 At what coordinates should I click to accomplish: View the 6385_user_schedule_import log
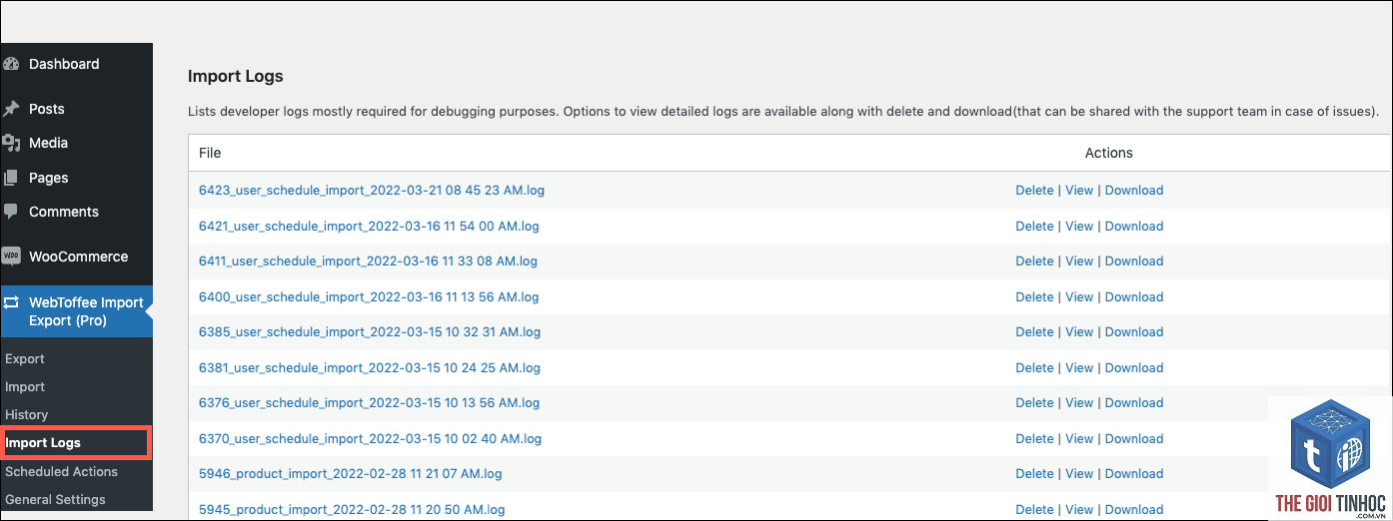tap(1079, 331)
